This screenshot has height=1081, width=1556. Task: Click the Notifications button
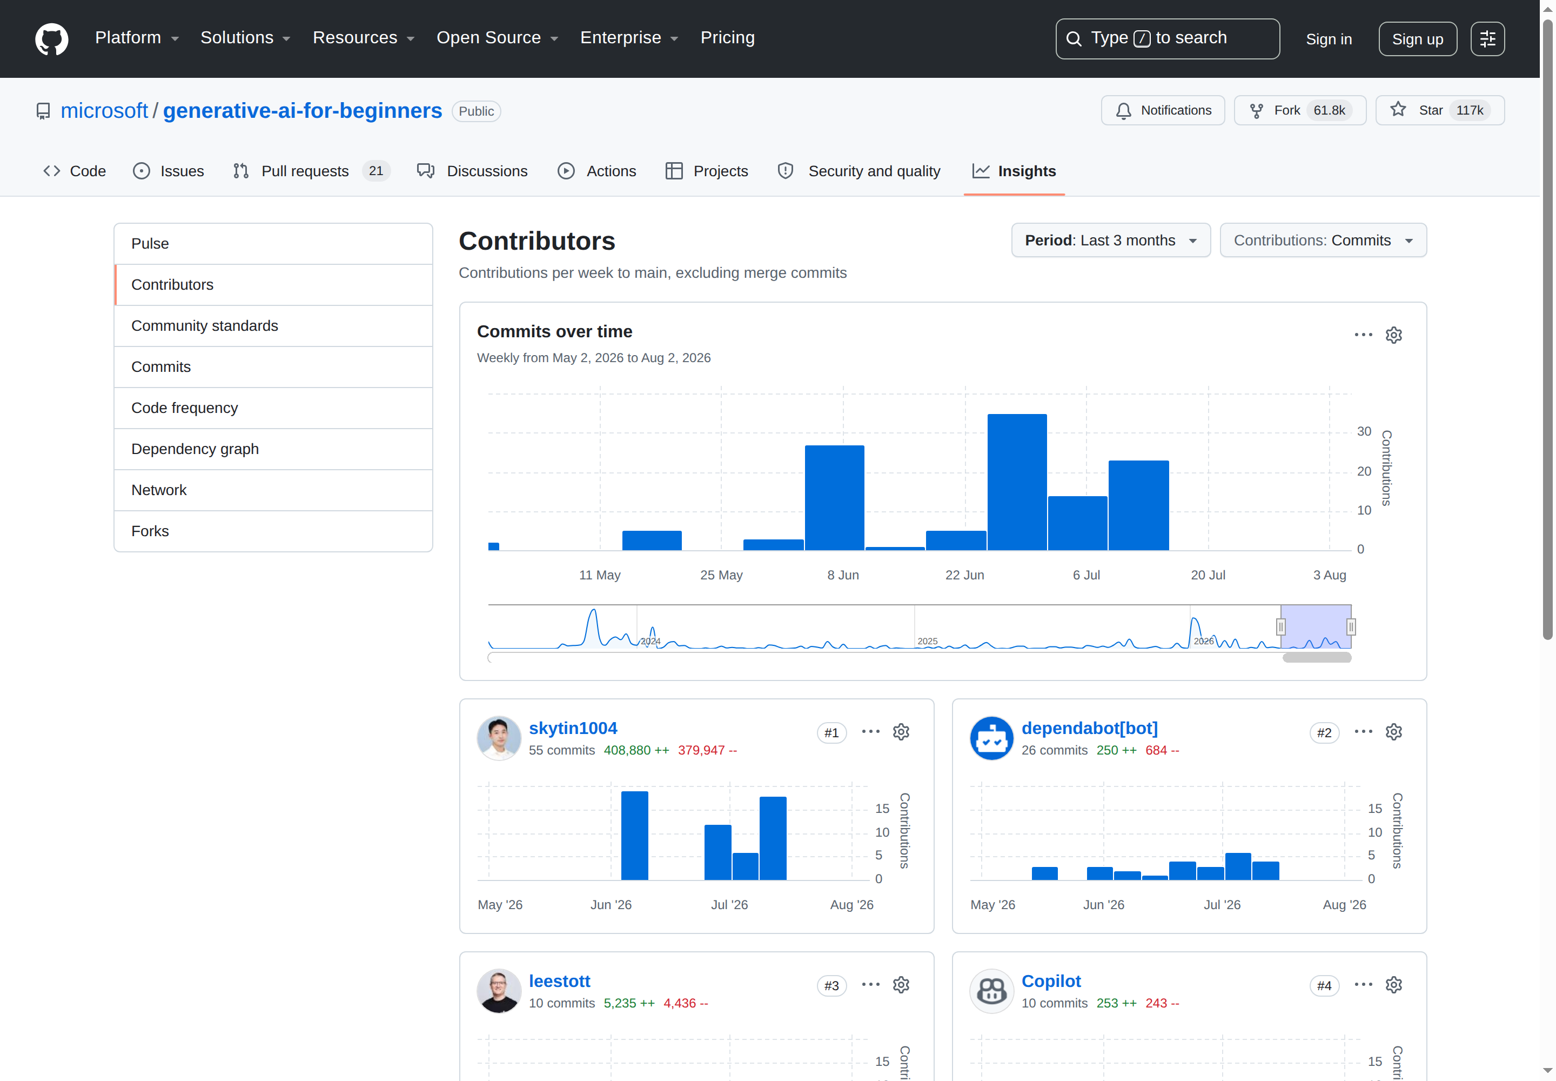coord(1162,110)
